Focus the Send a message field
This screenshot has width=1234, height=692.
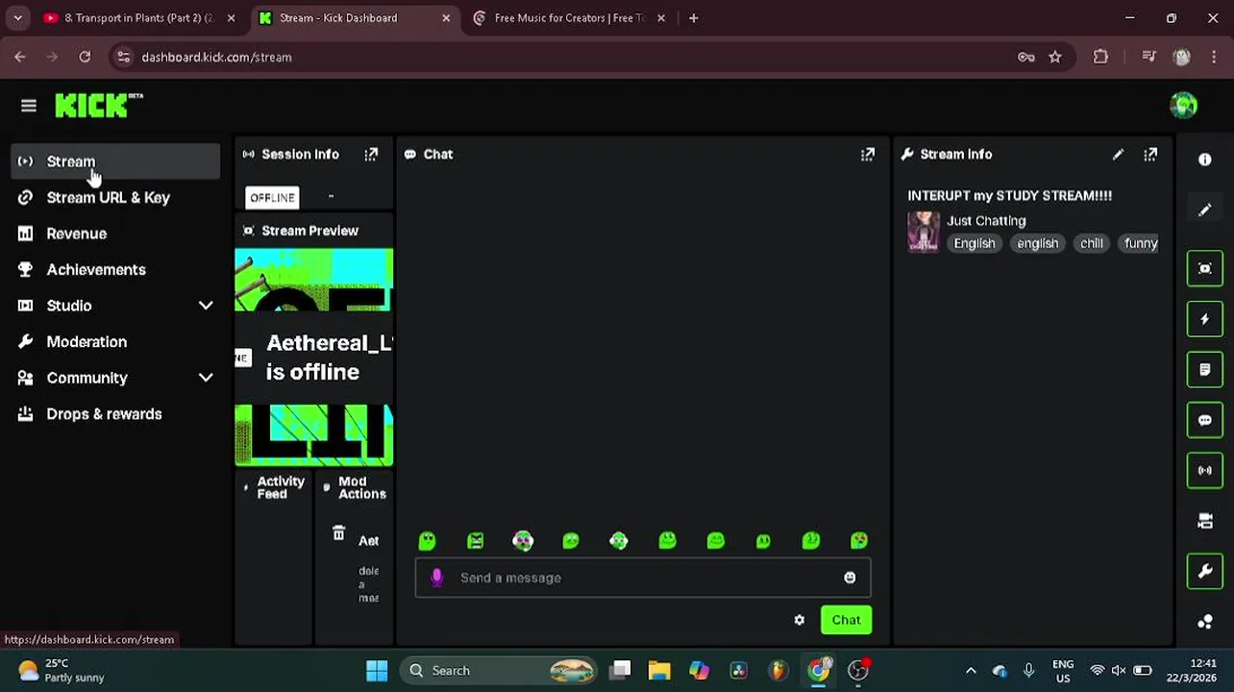tap(643, 578)
